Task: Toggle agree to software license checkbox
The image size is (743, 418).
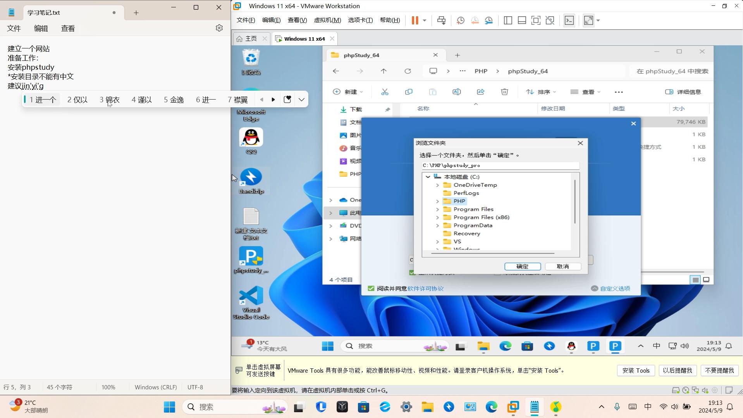Action: pos(371,288)
